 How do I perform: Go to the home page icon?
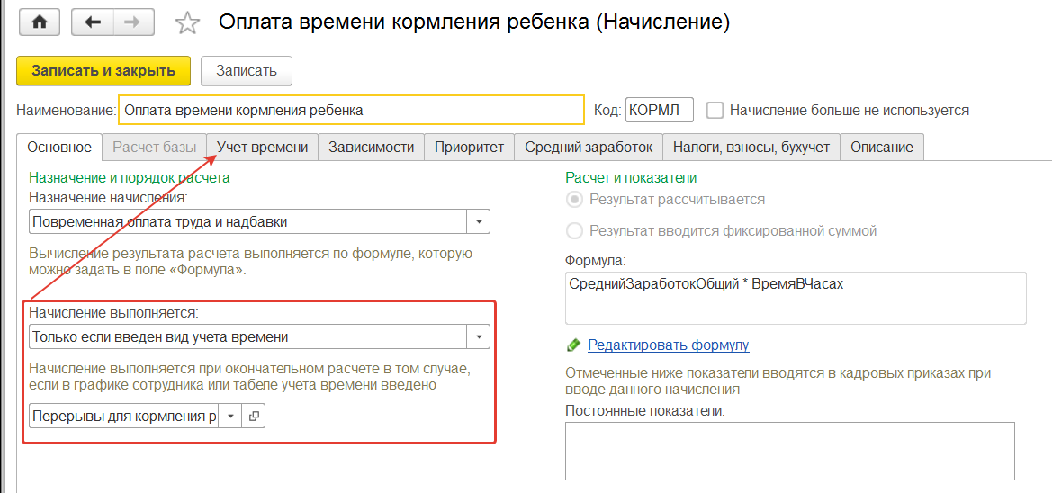(x=39, y=22)
